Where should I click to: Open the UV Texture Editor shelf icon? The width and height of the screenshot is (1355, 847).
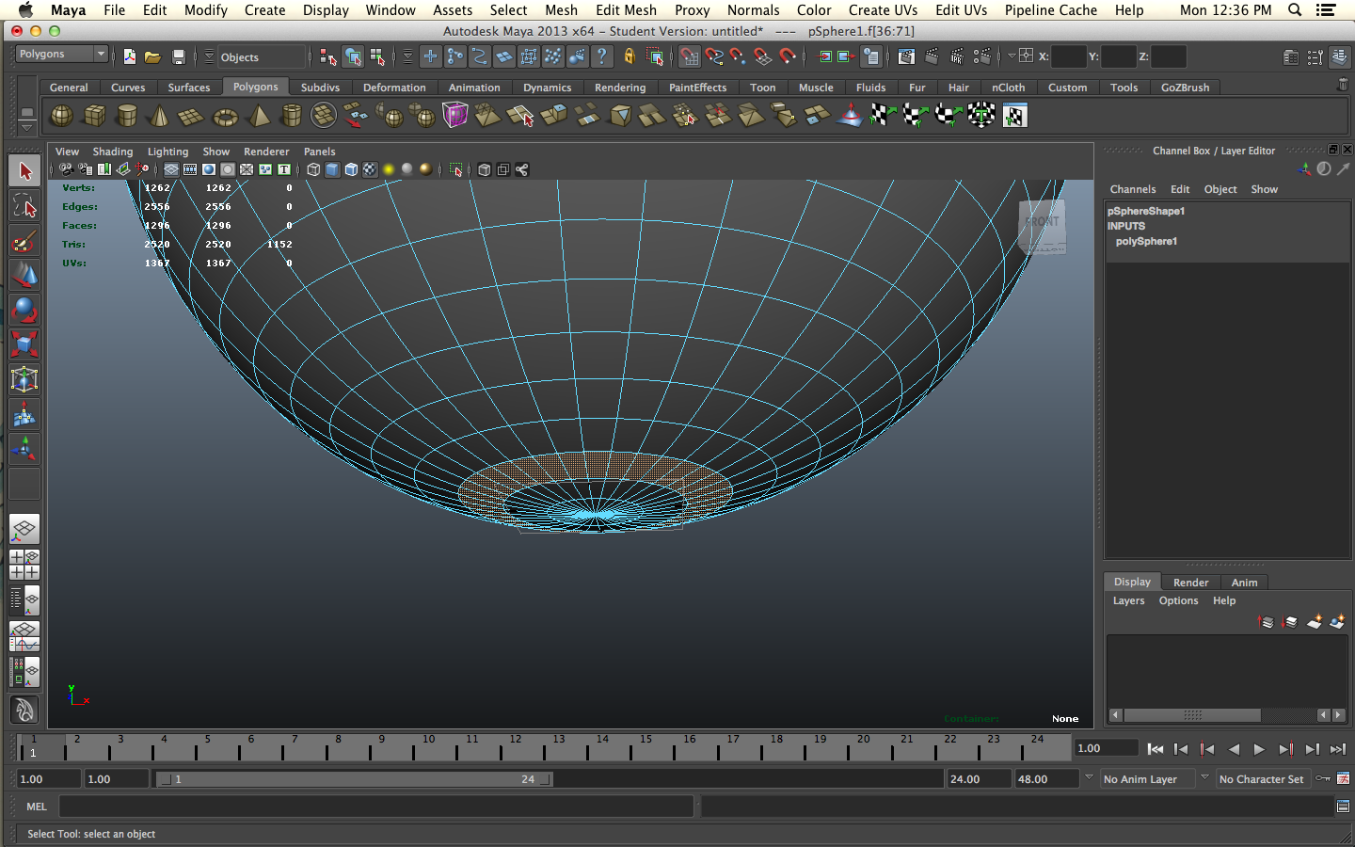[x=1014, y=116]
